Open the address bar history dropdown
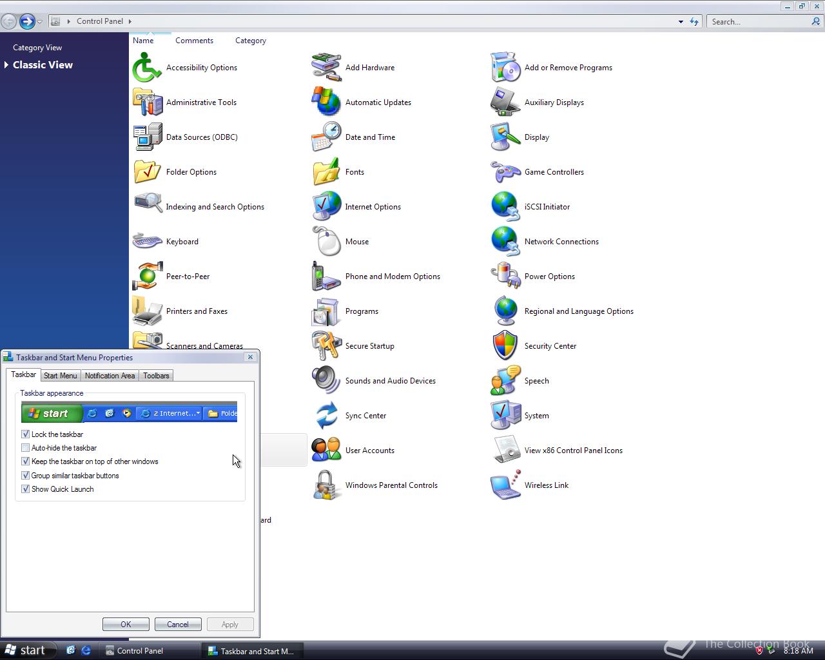This screenshot has height=660, width=825. pyautogui.click(x=681, y=21)
